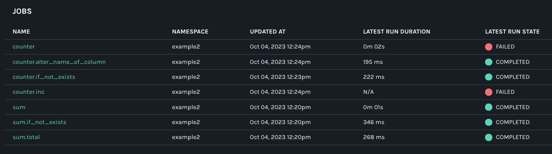
Task: Open the counter.if_not_exists job
Action: [x=44, y=77]
